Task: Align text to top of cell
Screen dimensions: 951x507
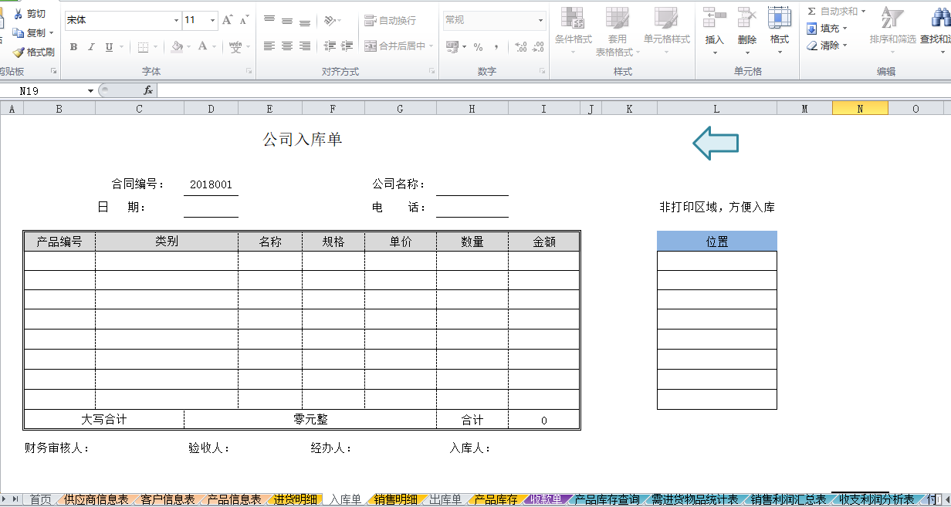Action: [x=269, y=20]
